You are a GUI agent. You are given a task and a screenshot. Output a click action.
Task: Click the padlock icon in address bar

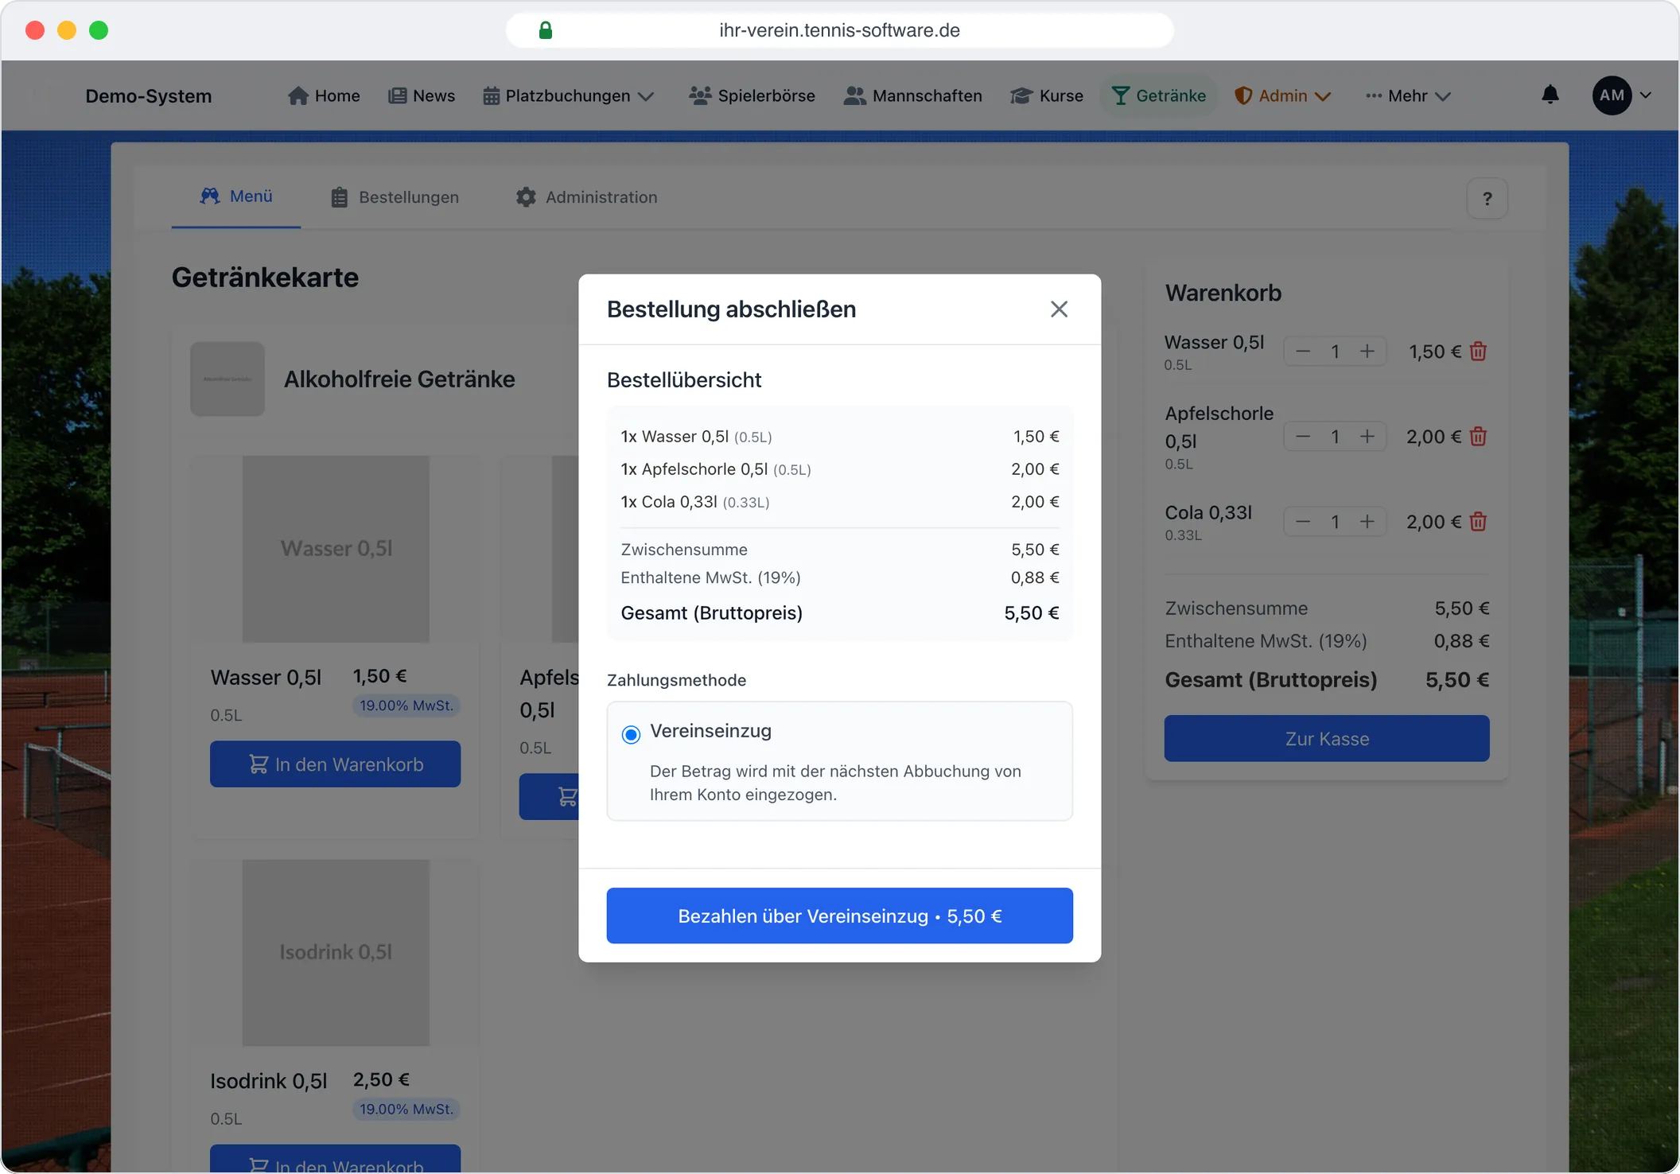pyautogui.click(x=546, y=30)
